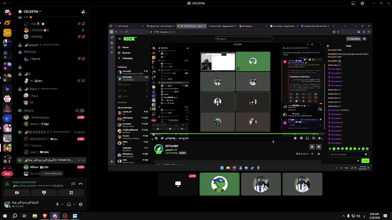392x220 pixels.
Task: Click the share your screen button
Action: pyautogui.click(x=44, y=193)
